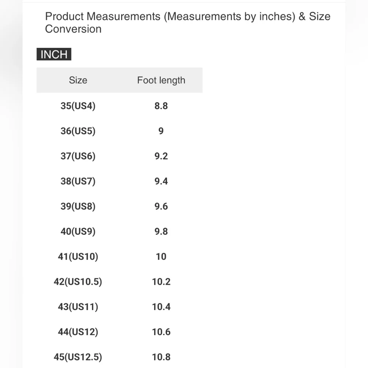The image size is (368, 368).
Task: Select the 45(US12.5) size row
Action: 120,357
